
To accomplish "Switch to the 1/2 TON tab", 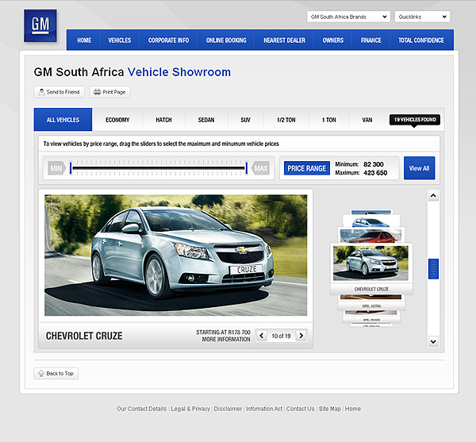I will pyautogui.click(x=286, y=120).
